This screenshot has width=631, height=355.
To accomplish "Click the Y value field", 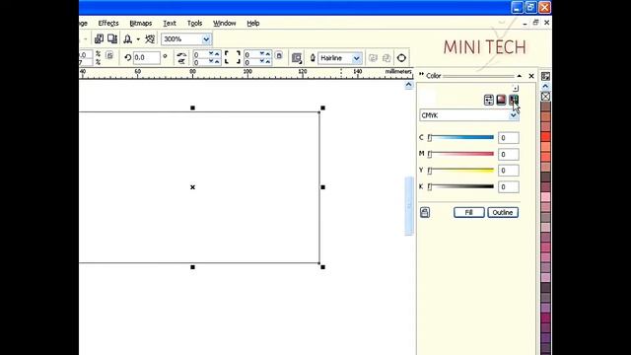I will point(509,171).
